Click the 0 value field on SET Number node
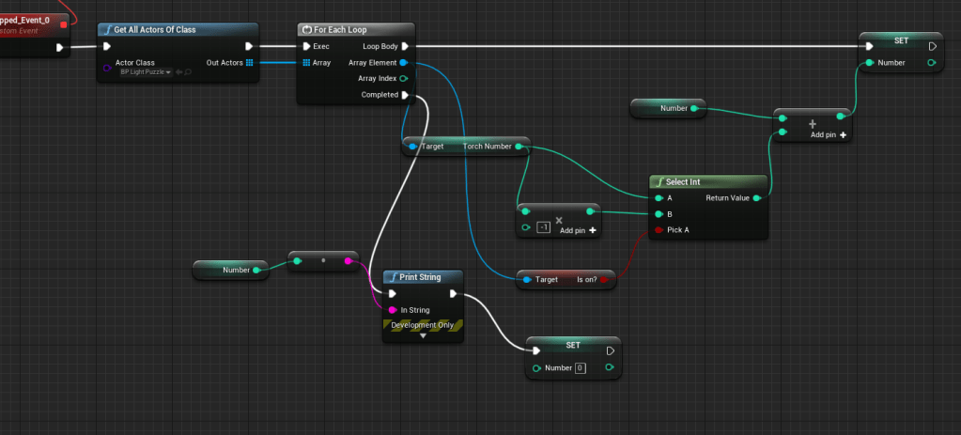The width and height of the screenshot is (961, 435). coord(580,367)
